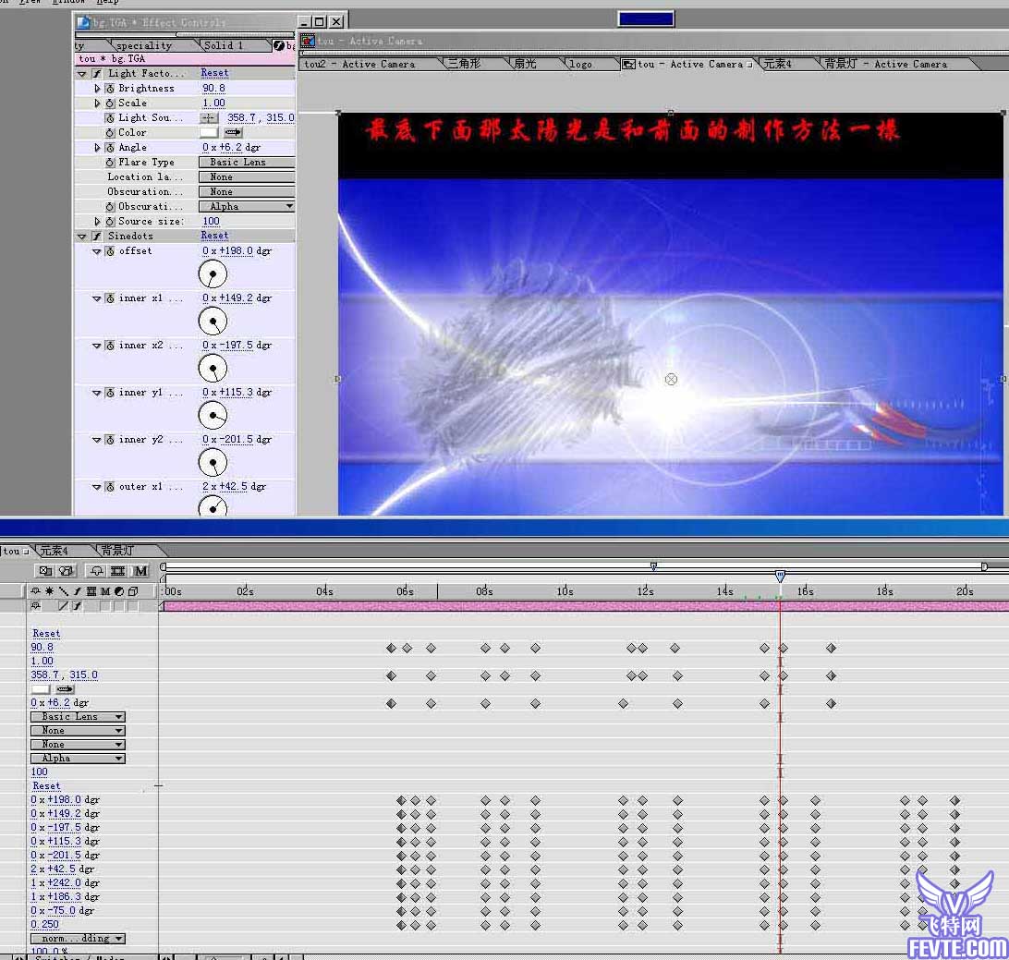Screen dimensions: 1009x960
Task: Click the timeline value 0.250
Action: [x=44, y=925]
